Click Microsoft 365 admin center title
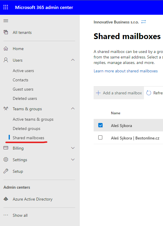This screenshot has height=226, width=163. point(44,7)
